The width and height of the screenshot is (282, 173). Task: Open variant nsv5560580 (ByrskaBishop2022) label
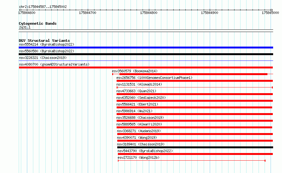[x=47, y=51]
